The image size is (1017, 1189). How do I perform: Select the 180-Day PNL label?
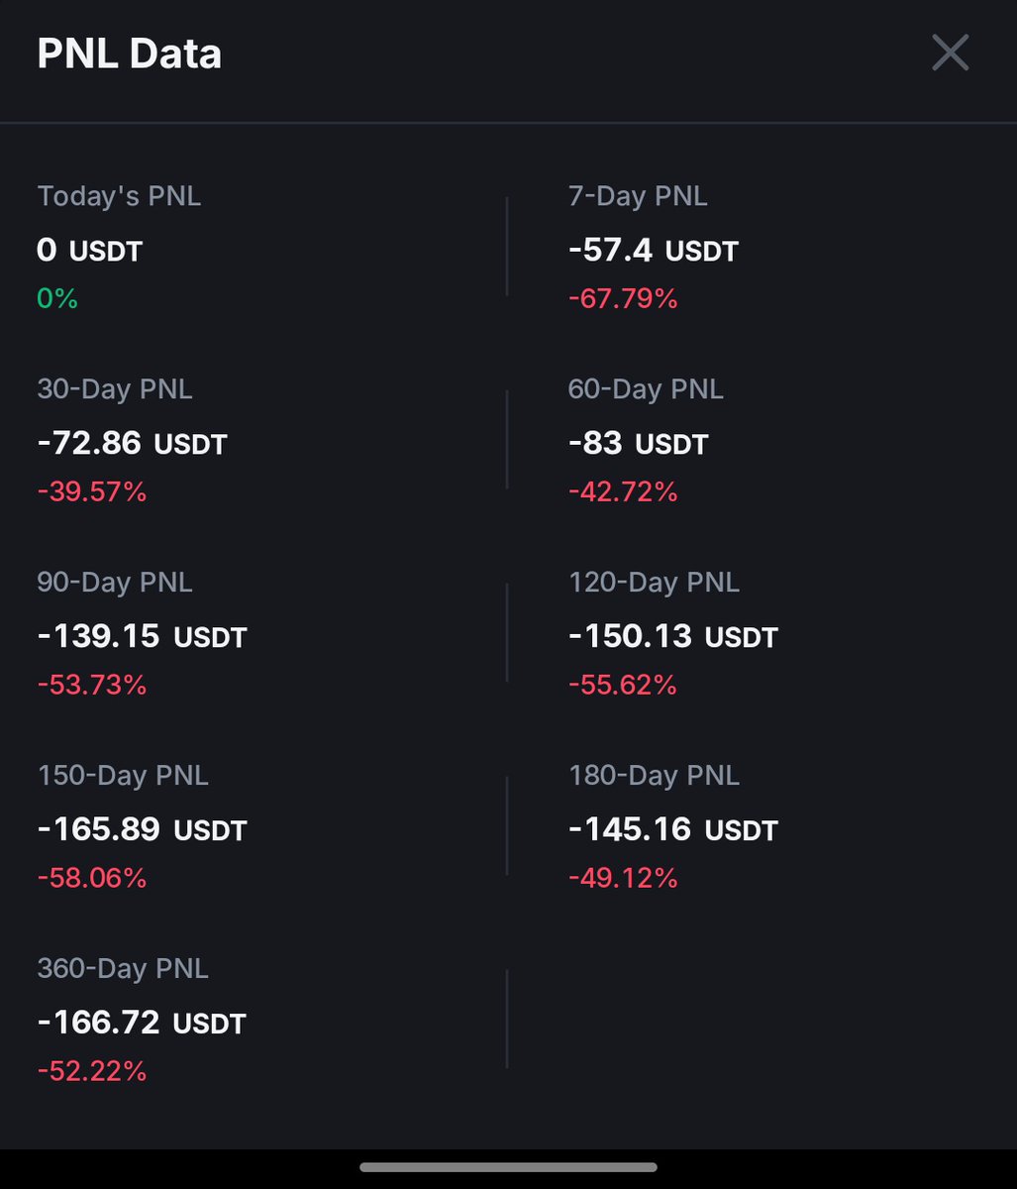click(654, 776)
